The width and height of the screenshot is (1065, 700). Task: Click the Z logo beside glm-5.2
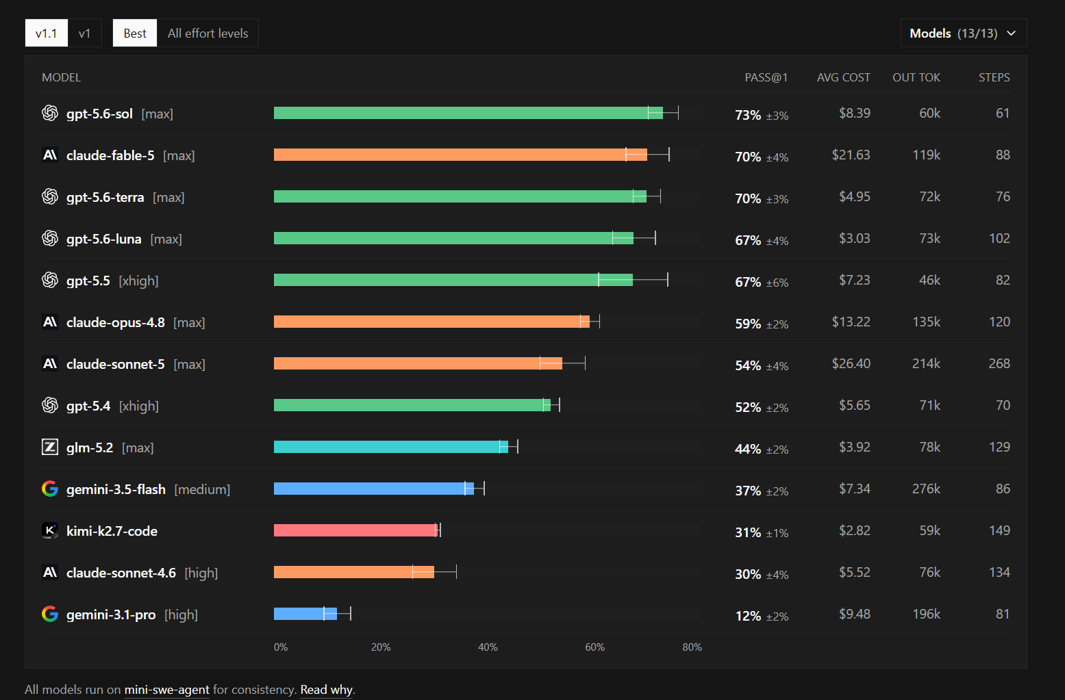[x=50, y=447]
